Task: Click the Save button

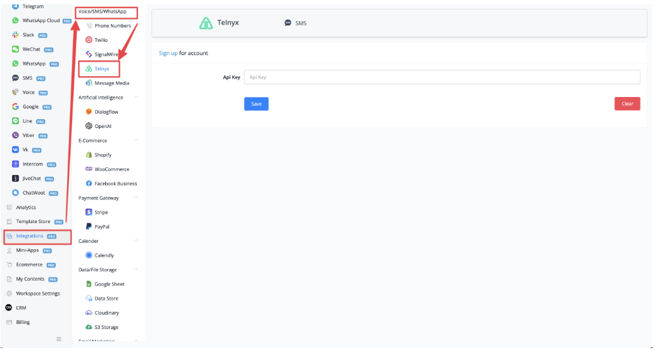Action: pyautogui.click(x=257, y=103)
